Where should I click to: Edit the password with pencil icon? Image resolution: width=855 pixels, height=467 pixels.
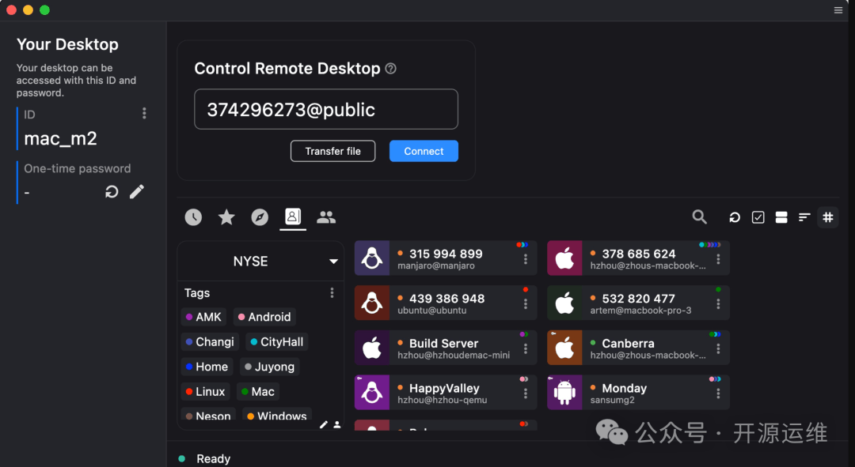pyautogui.click(x=137, y=192)
